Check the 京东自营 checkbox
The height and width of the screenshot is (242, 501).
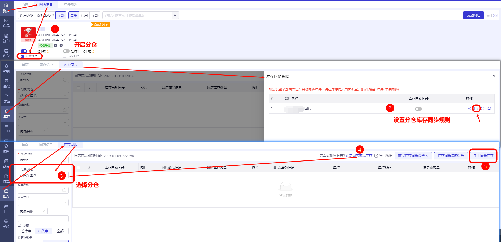(x=65, y=56)
